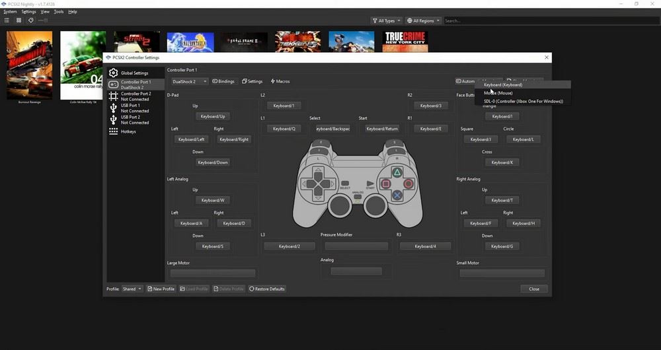Rebind Right Analog Up Keyboard/T
The width and height of the screenshot is (661, 350).
point(502,201)
